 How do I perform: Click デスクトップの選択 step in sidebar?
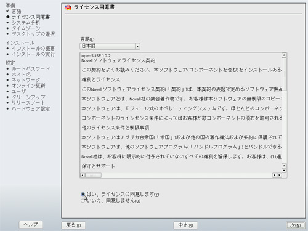pyautogui.click(x=33, y=34)
